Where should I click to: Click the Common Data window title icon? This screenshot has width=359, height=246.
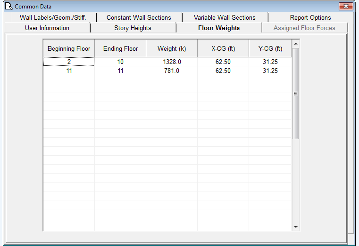coord(8,7)
